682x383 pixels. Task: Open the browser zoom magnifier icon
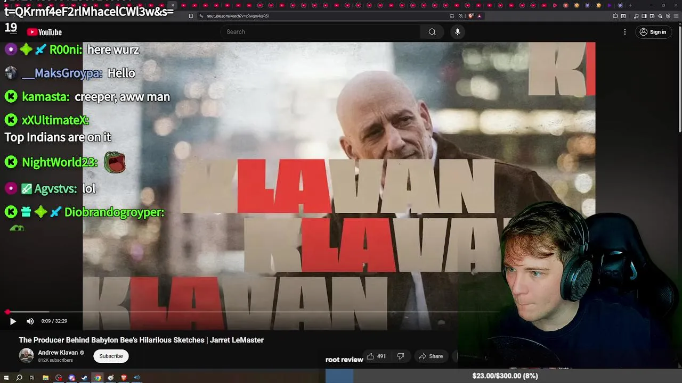pos(461,16)
